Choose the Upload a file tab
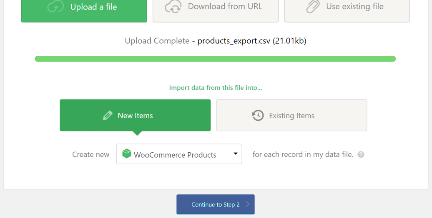The width and height of the screenshot is (432, 218). pos(84,7)
